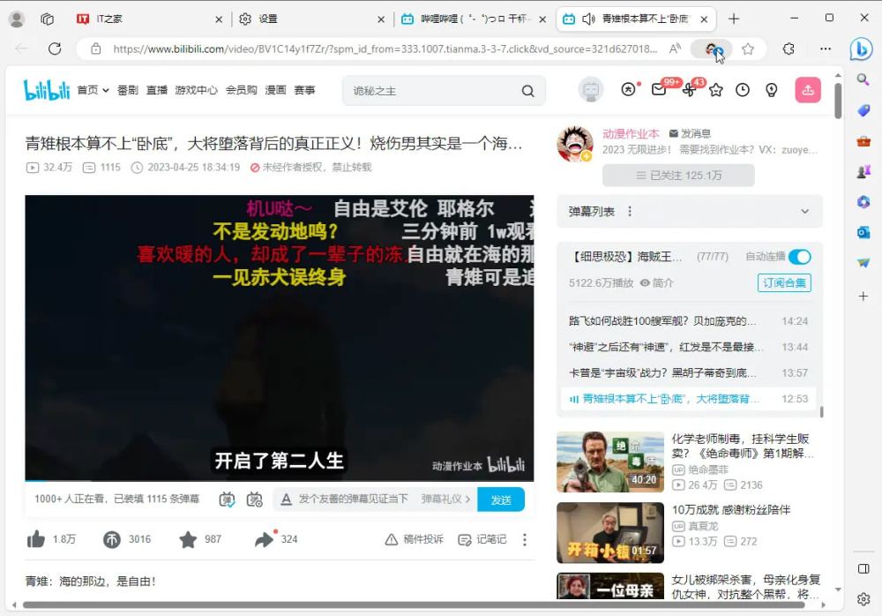Click 简介 in the collection panel
Screen dimensions: 882x616
click(x=656, y=282)
